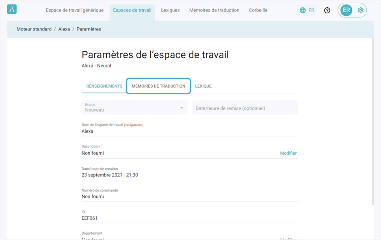Image resolution: width=381 pixels, height=240 pixels.
Task: Switch to the Lexique settings tab
Action: (203, 86)
